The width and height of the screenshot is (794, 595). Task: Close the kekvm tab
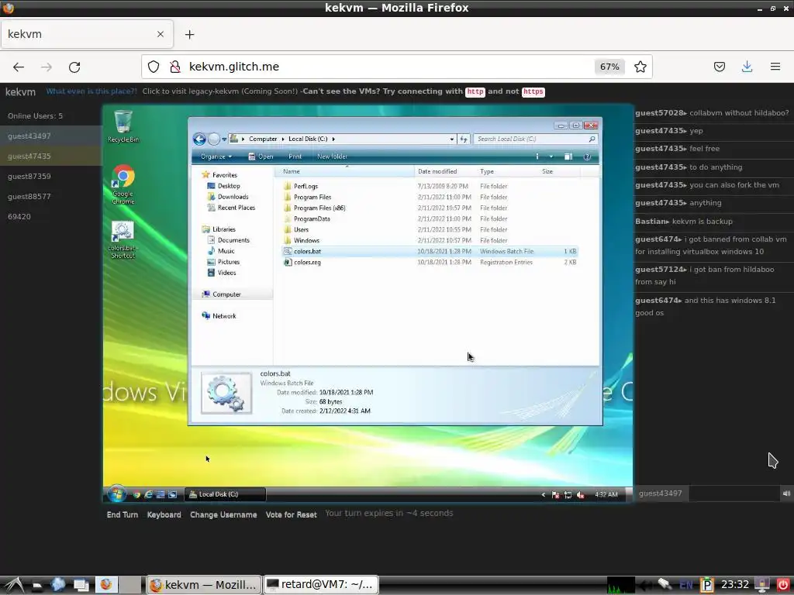(x=160, y=34)
